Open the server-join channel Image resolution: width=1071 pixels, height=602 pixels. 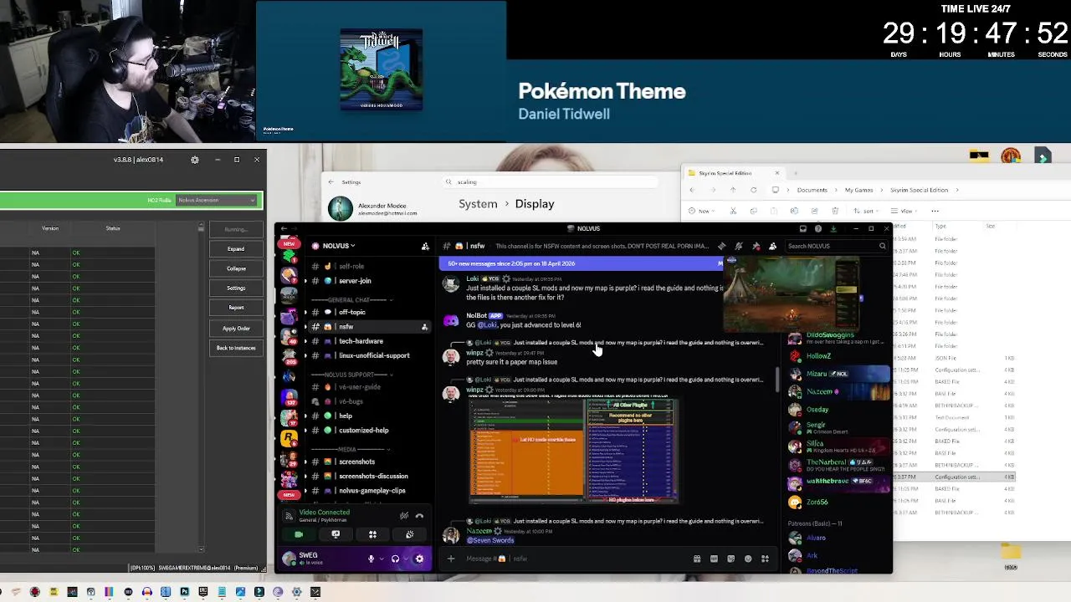pos(355,281)
